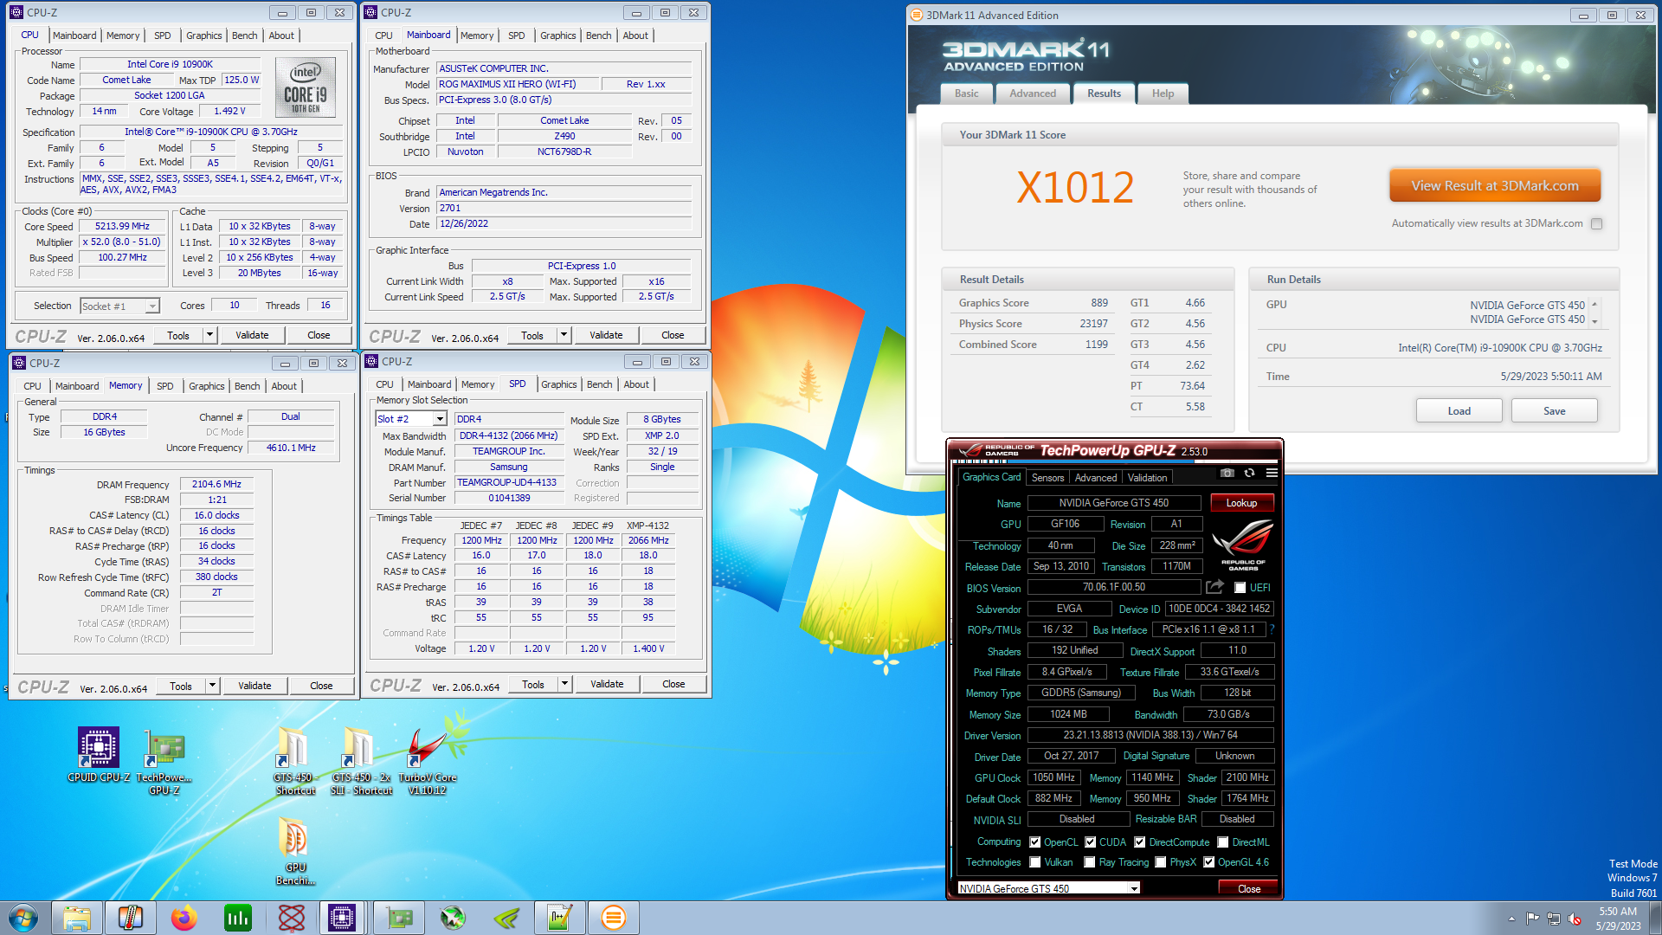1662x935 pixels.
Task: Open GPU Benchmarks desktop folder
Action: 295,851
